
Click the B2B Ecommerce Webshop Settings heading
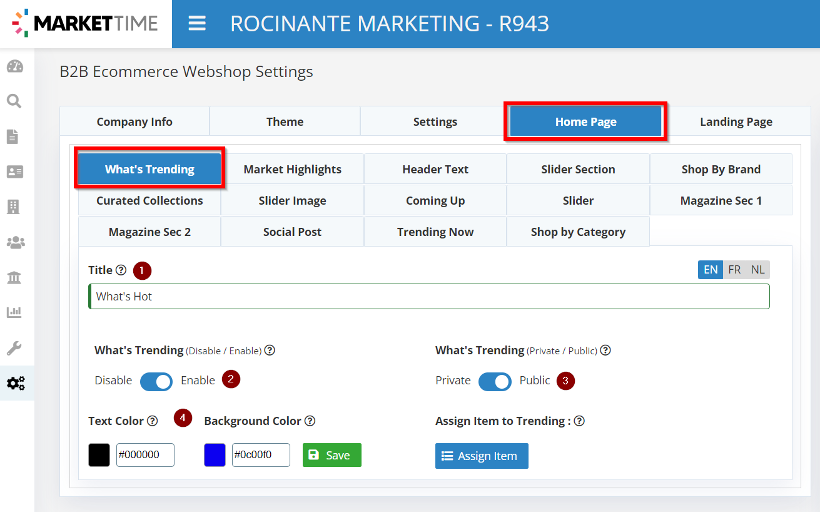(186, 72)
